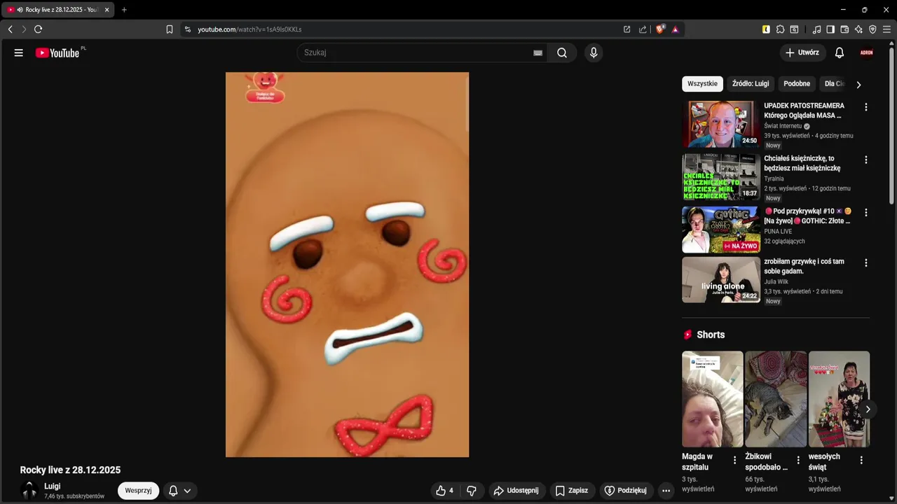
Task: Open the notifications bell in header
Action: coord(840,52)
